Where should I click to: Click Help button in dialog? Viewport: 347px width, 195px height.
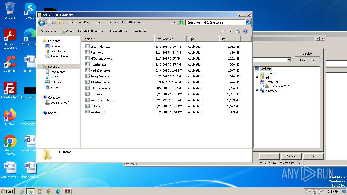point(313,156)
